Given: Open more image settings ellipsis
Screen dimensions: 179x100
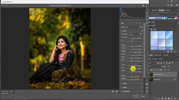Looking at the screenshot, I should click(147, 26).
